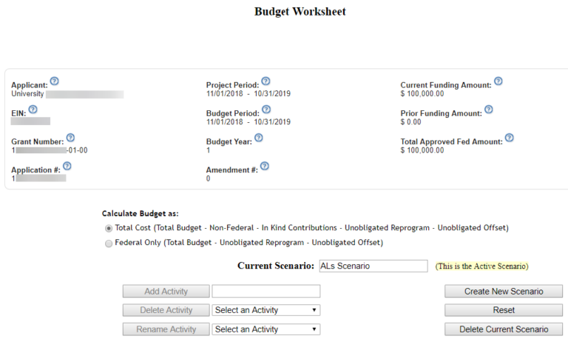Click the Create New Scenario button
Screen dimensions: 568x339
coord(503,292)
